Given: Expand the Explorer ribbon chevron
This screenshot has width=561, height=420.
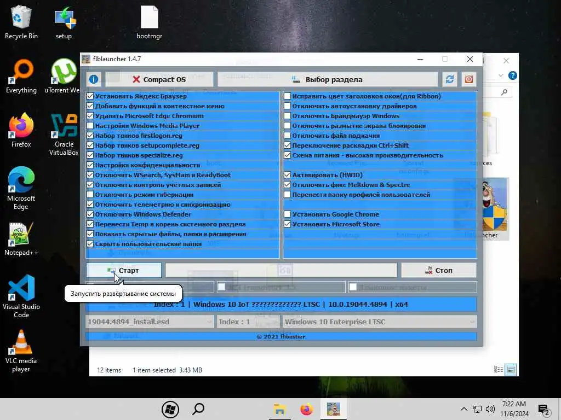Looking at the screenshot, I should click(501, 75).
